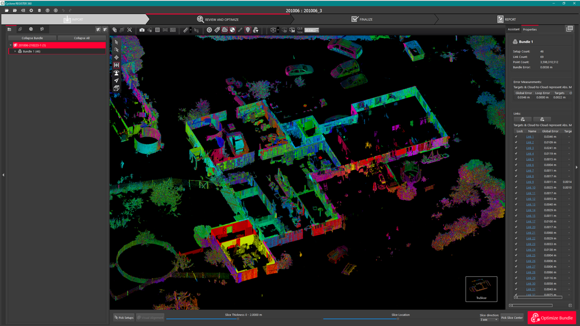580x326 pixels.
Task: Click the map pin setup location icon
Action: [x=247, y=30]
